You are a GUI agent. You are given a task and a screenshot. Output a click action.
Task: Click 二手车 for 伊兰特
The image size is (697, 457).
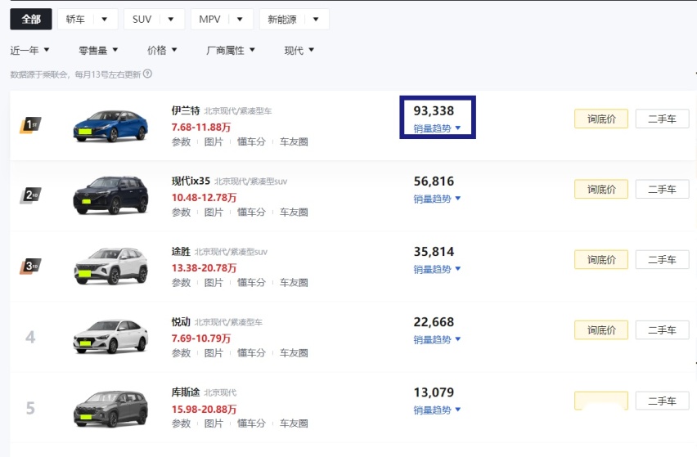click(x=662, y=119)
